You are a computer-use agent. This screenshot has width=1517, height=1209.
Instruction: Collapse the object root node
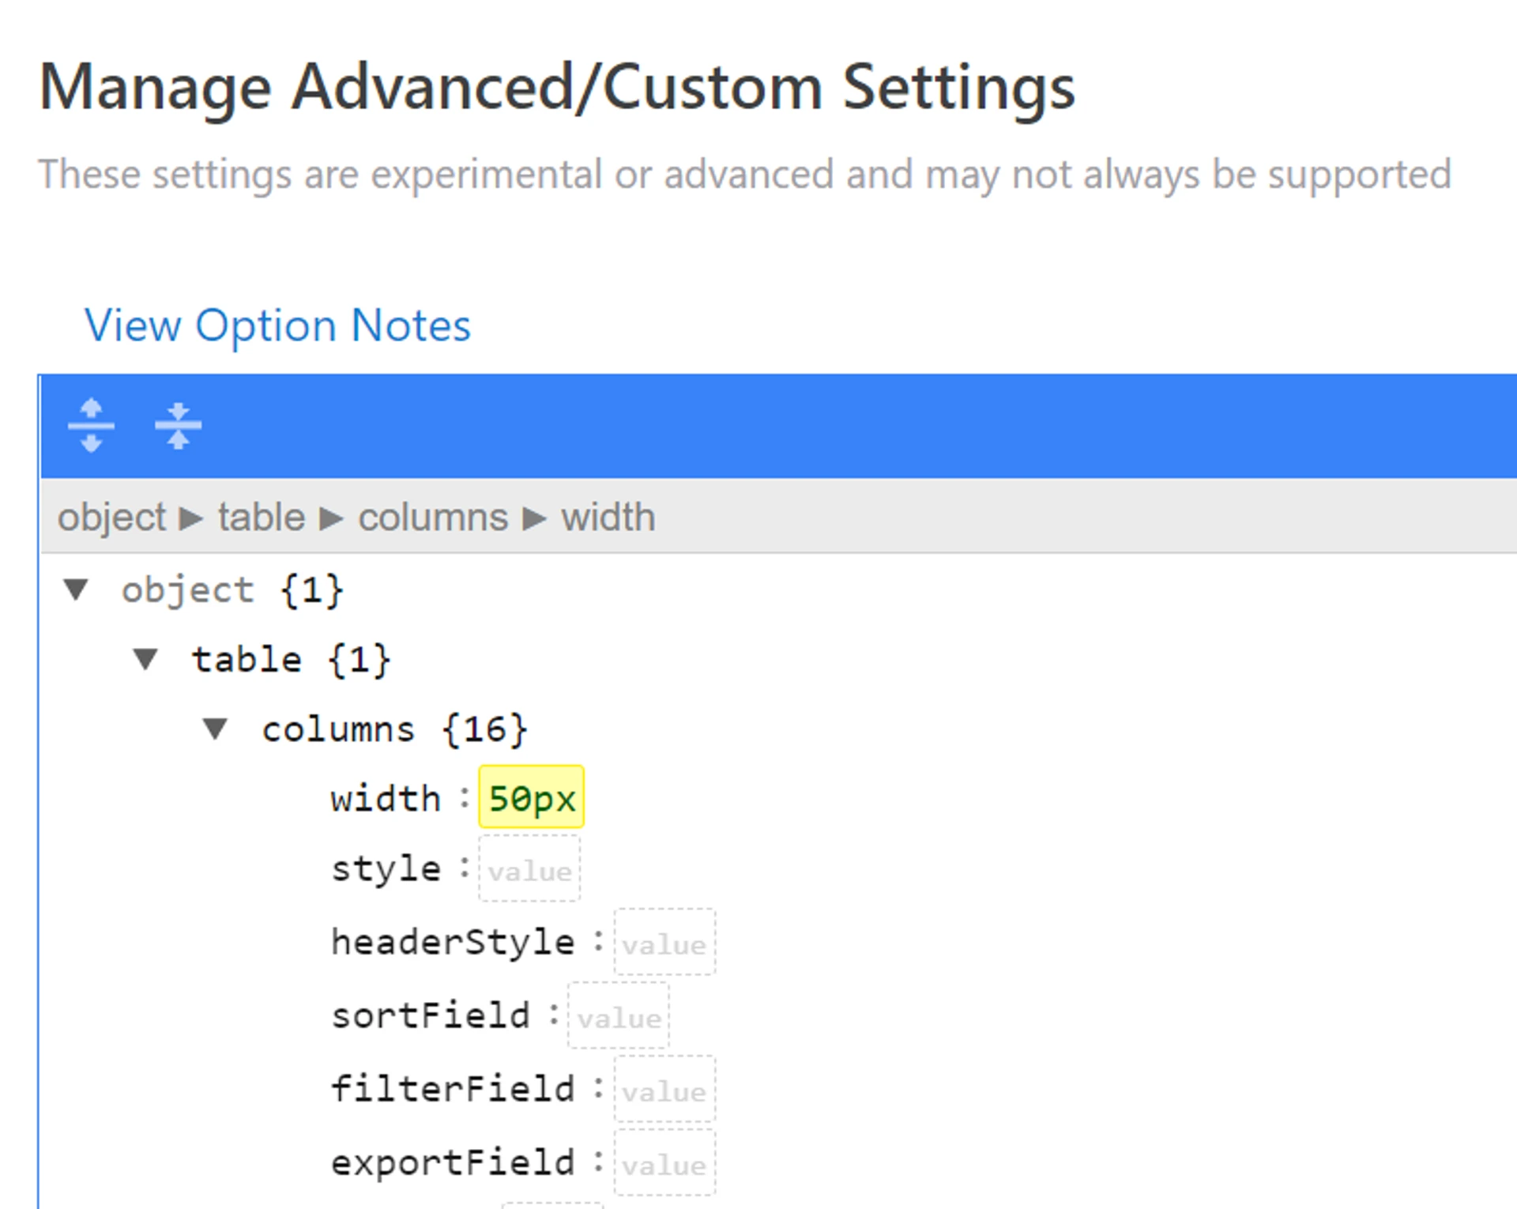coord(76,589)
